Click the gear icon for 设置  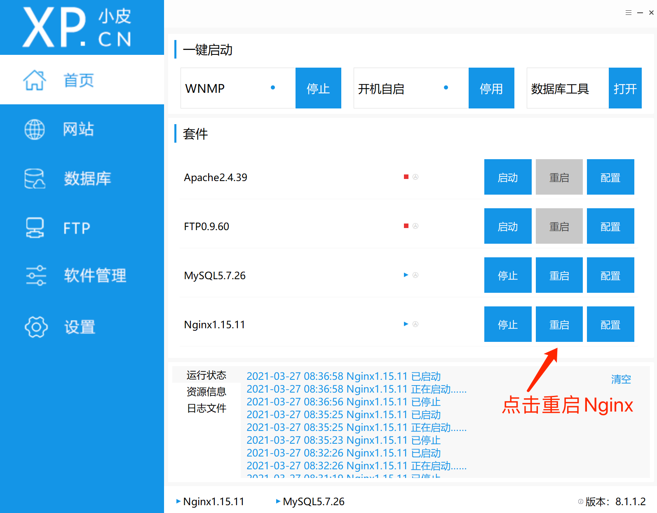[x=36, y=327]
